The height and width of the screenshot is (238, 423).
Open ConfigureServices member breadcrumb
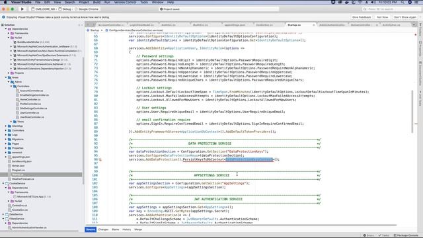coord(134,30)
